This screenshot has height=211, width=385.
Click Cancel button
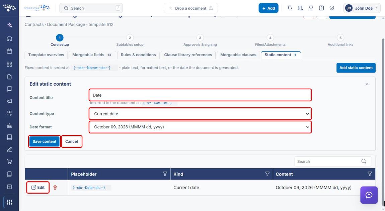coord(71,141)
